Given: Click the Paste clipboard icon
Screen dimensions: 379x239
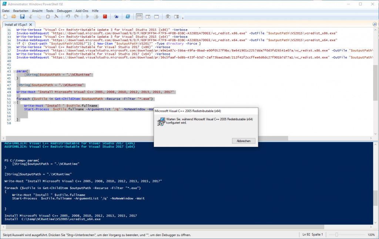Looking at the screenshot, I should point(48,17).
